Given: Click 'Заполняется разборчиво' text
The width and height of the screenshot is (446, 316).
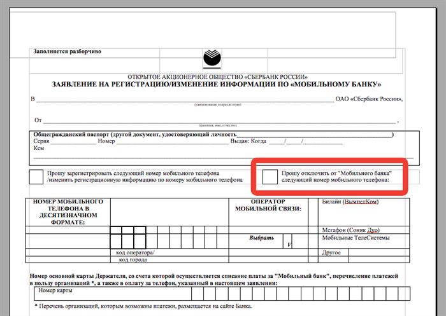Looking at the screenshot, I should point(68,52).
